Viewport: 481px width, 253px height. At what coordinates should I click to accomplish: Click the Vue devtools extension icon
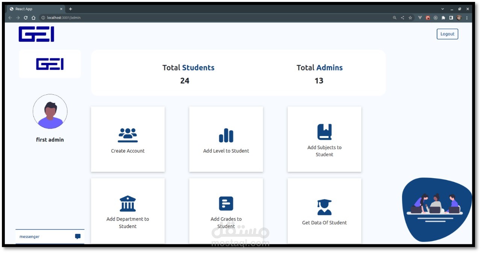pyautogui.click(x=420, y=18)
